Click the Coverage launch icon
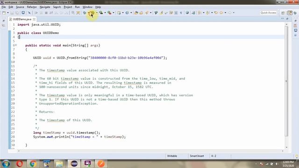Screen dimensions: 299x168 [101, 13]
